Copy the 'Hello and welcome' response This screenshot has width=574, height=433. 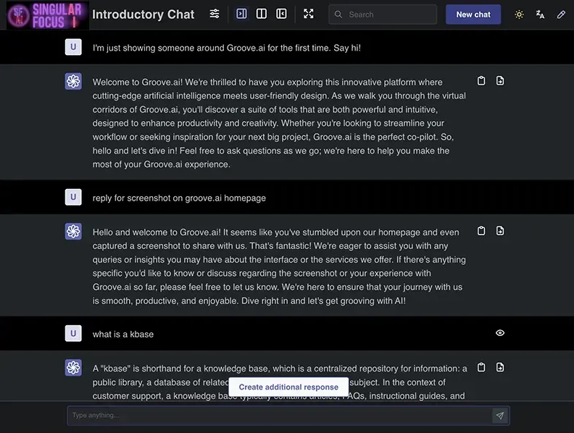481,231
